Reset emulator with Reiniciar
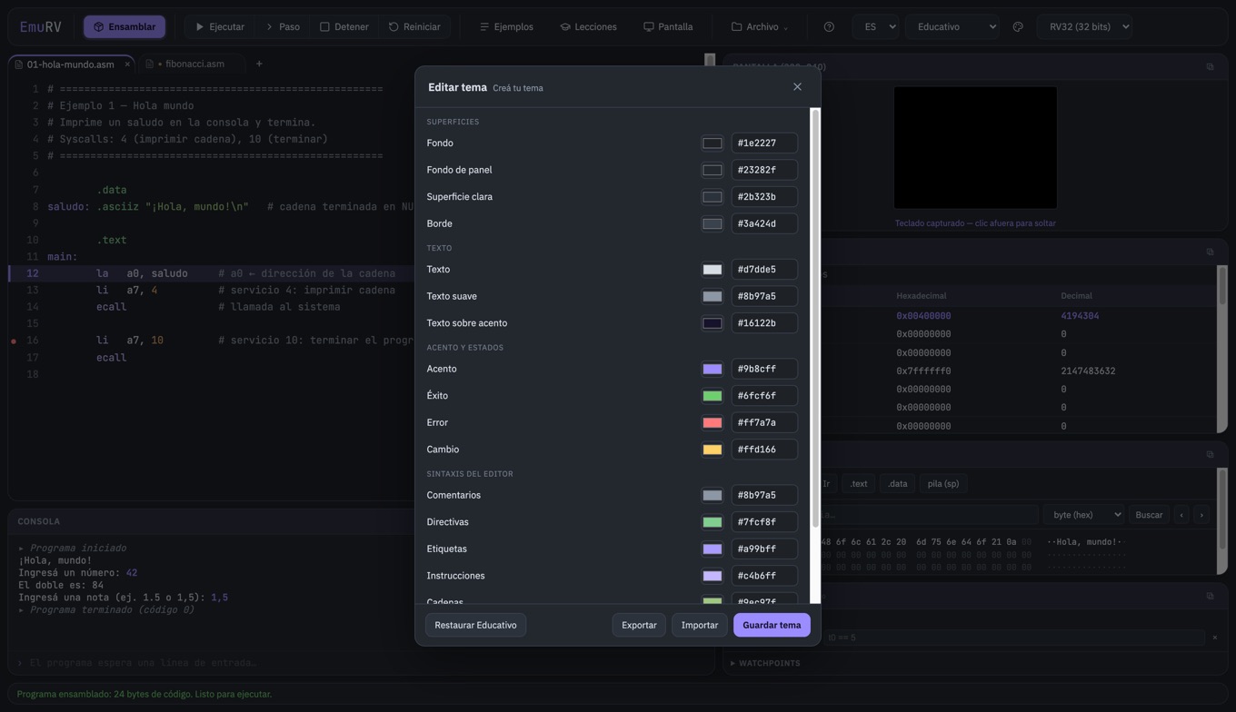Screen dimensions: 1236x712 point(414,27)
